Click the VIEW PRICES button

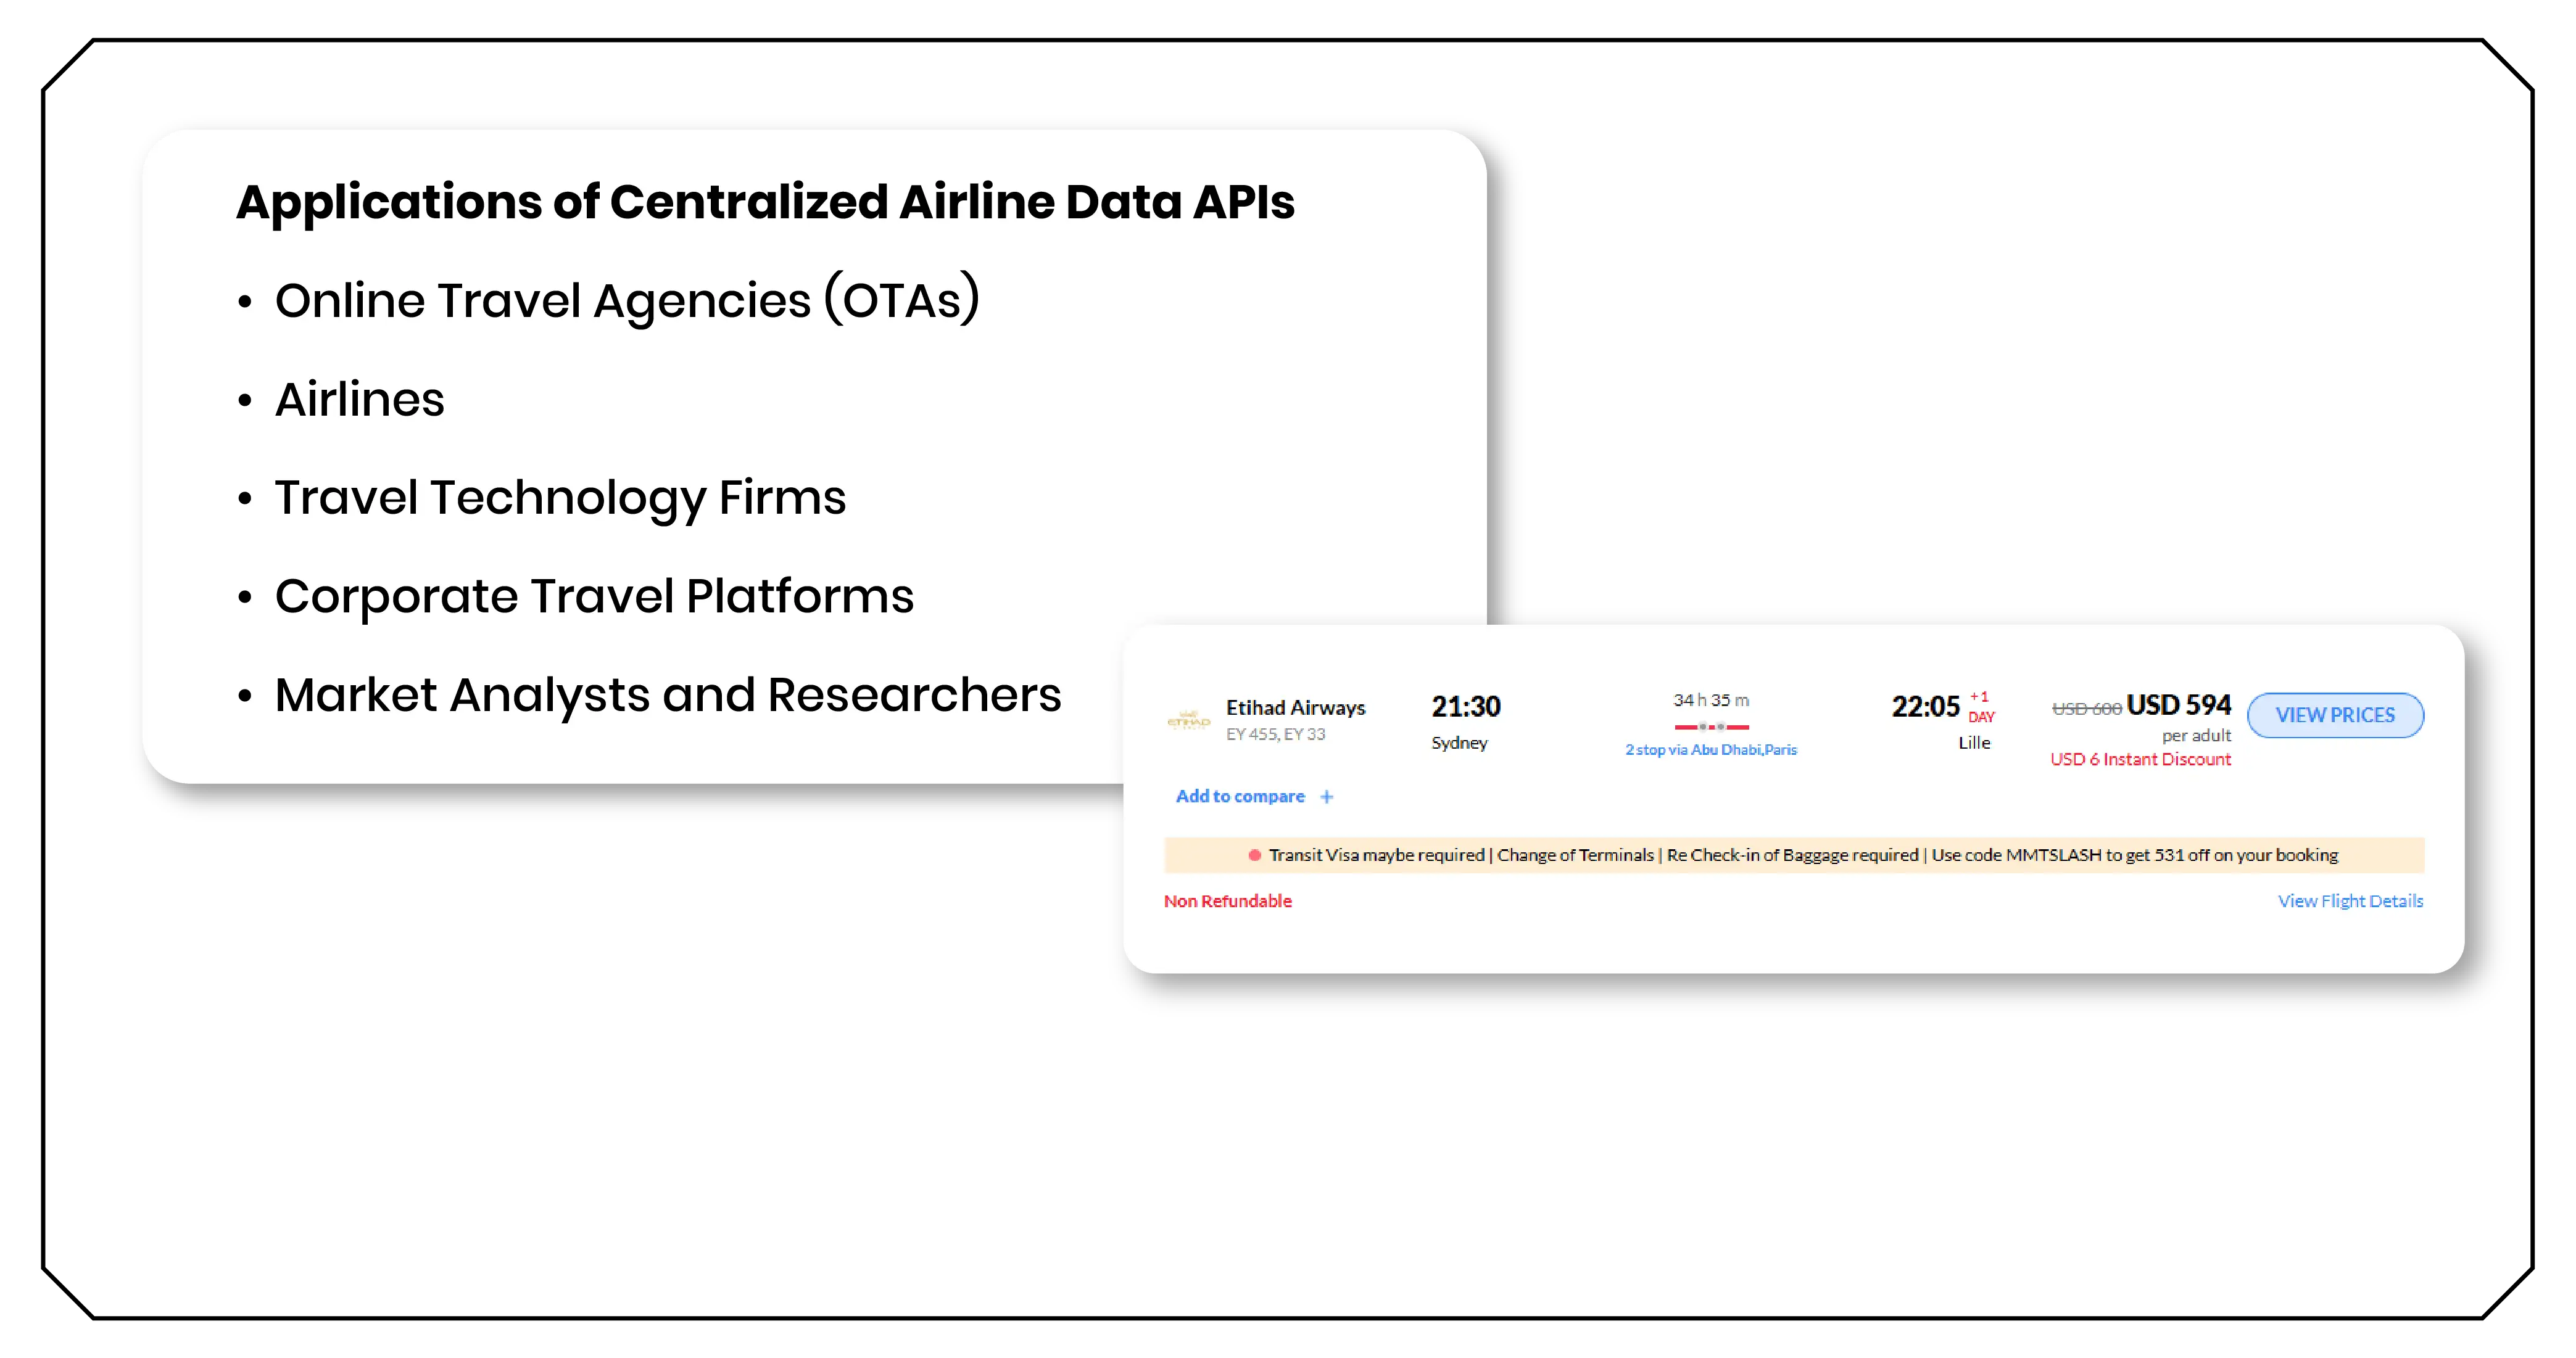tap(2336, 715)
